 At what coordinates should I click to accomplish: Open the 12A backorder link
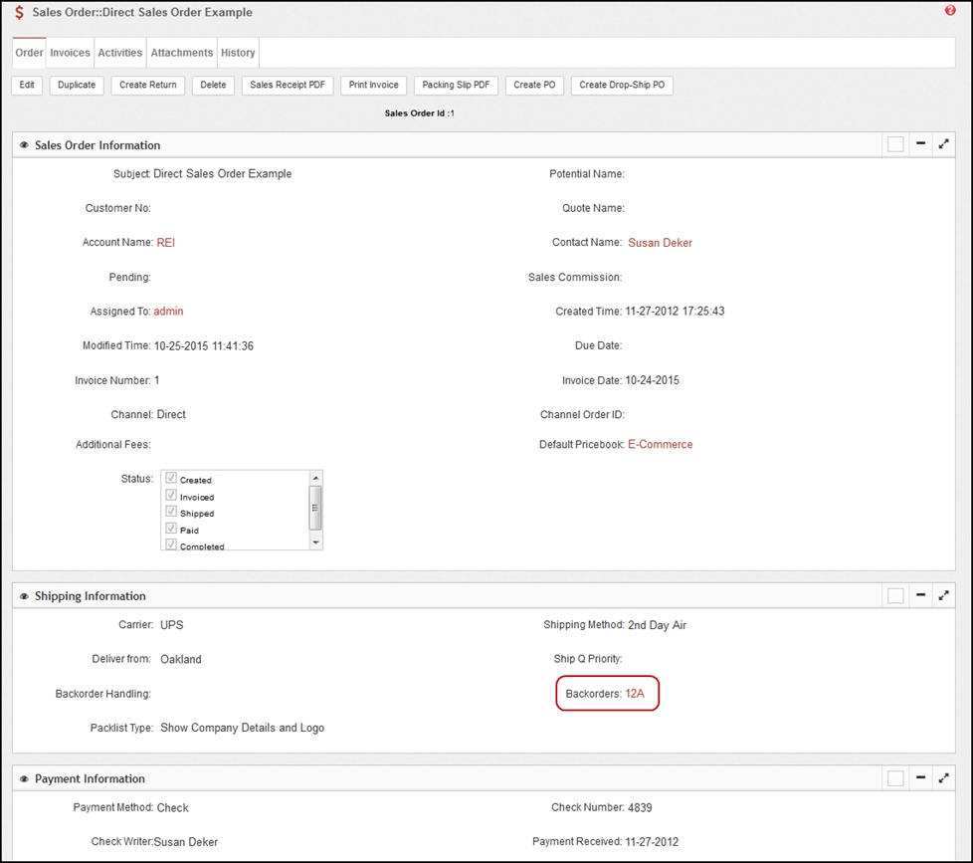click(x=635, y=694)
